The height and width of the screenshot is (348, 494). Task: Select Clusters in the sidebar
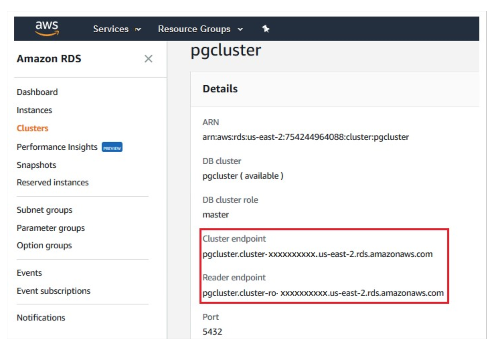[32, 128]
